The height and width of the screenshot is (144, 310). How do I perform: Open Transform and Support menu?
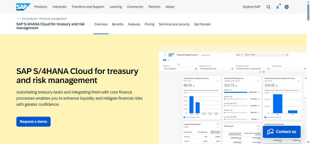[x=88, y=7]
